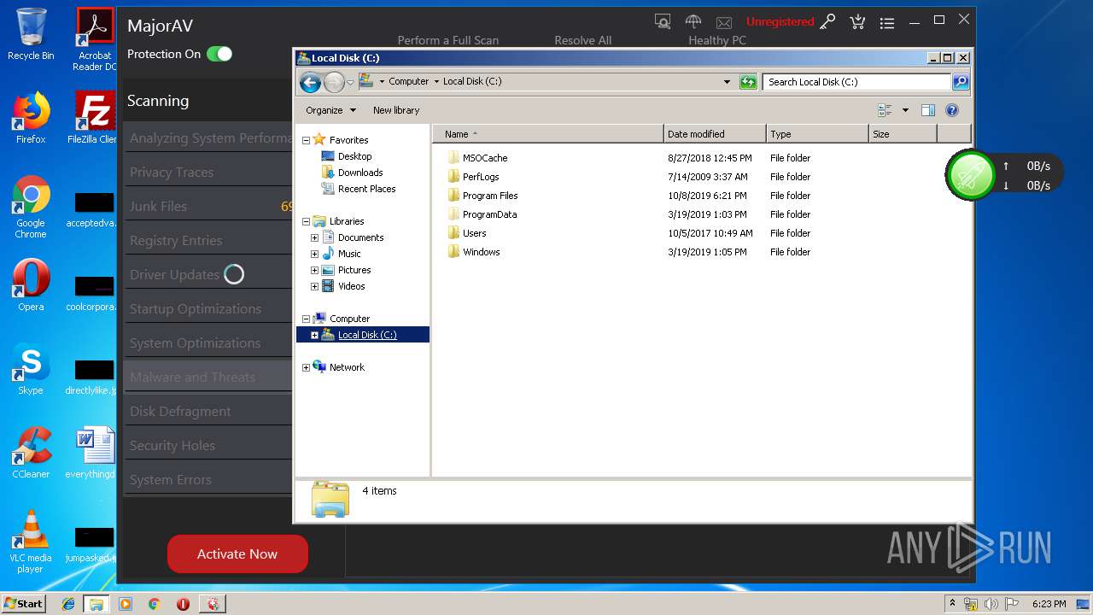This screenshot has height=615, width=1093.
Task: Click the green refresh button in Explorer
Action: [x=748, y=82]
